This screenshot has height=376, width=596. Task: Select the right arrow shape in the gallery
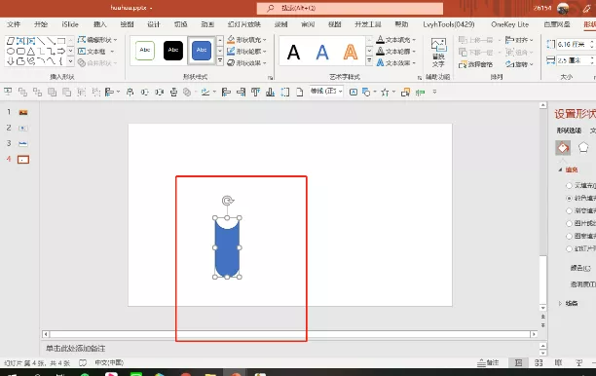pos(60,51)
